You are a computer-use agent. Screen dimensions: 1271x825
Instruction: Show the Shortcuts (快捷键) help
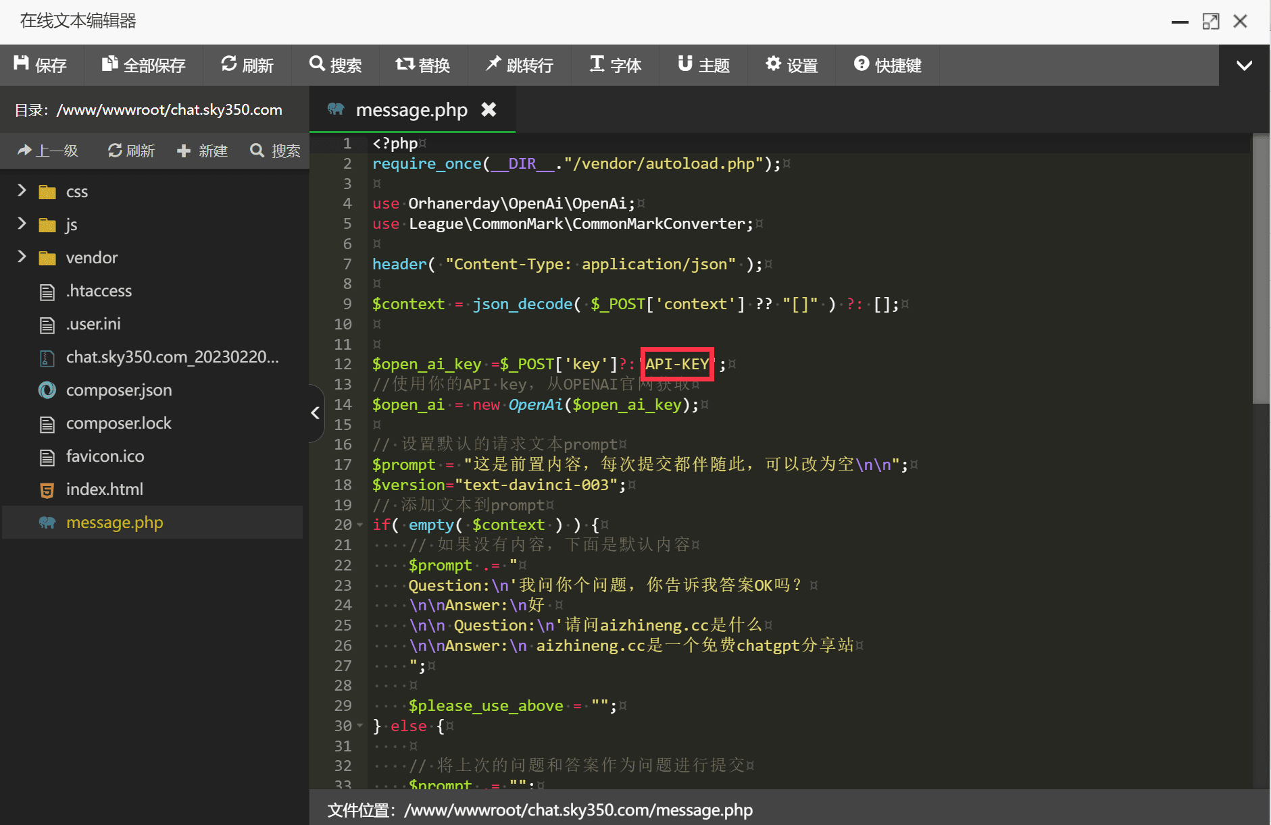pos(887,65)
